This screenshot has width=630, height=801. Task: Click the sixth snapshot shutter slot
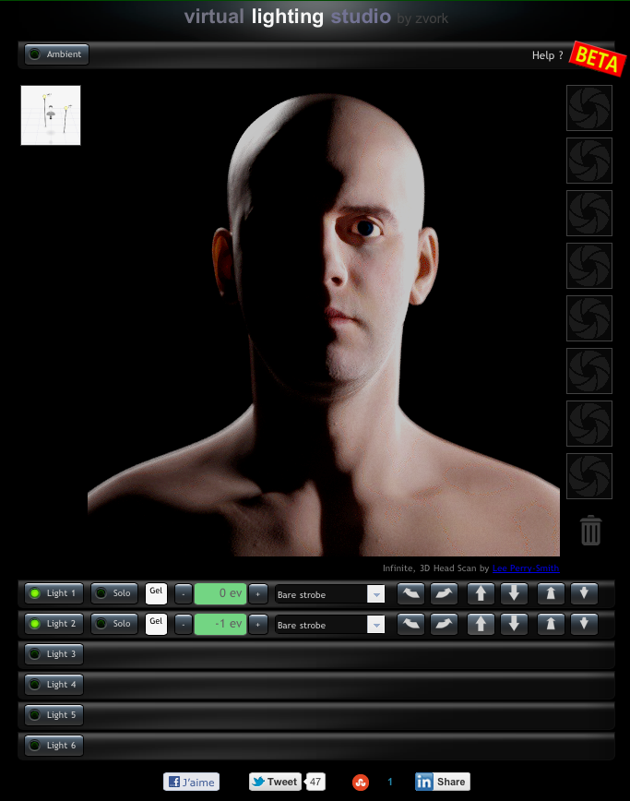(589, 371)
